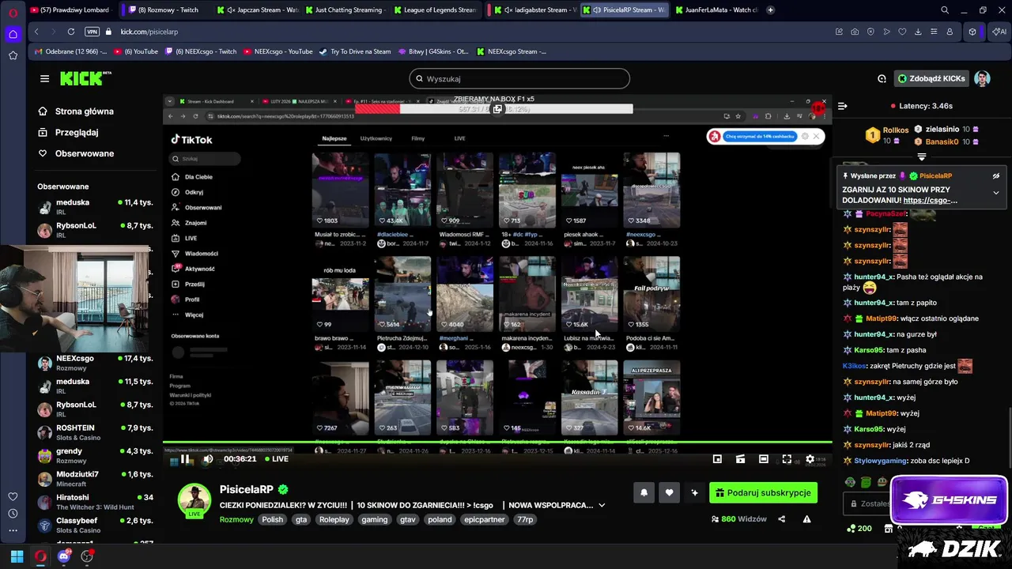The width and height of the screenshot is (1012, 569).
Task: Open Hiratoshi channel in sidebar
Action: click(x=95, y=502)
